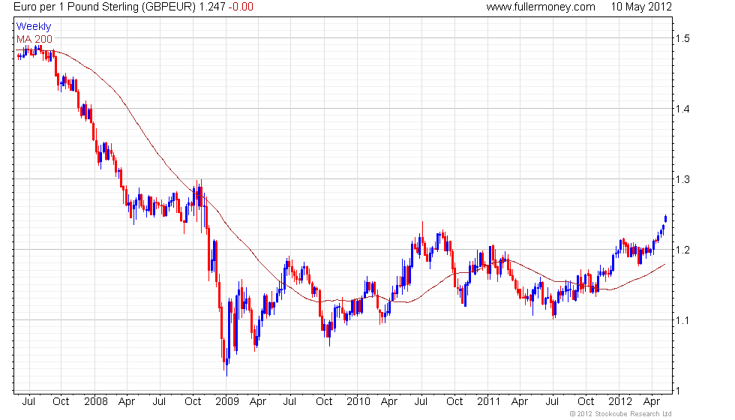This screenshot has height=420, width=735.
Task: Click the latest blue candle at the chart's right end
Action: pos(666,218)
